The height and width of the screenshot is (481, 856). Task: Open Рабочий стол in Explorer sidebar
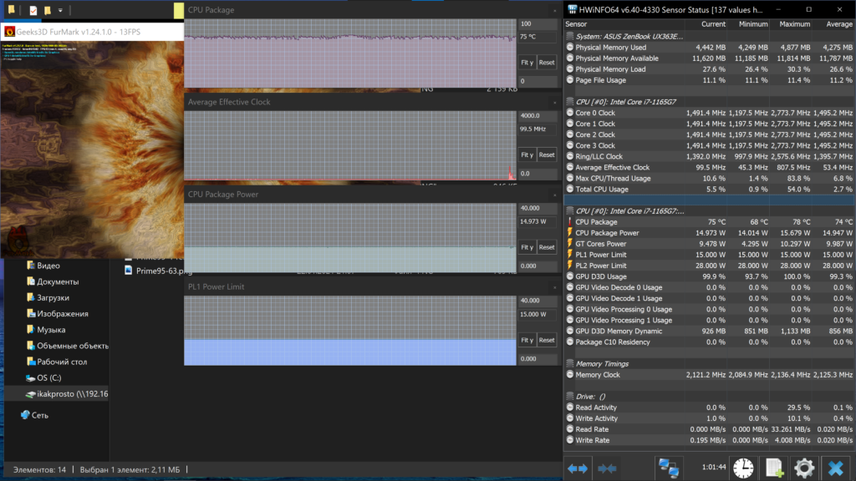coord(62,362)
